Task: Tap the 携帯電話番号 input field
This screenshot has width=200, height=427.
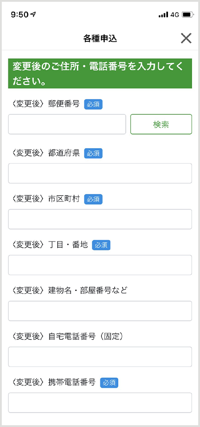Action: [x=100, y=403]
